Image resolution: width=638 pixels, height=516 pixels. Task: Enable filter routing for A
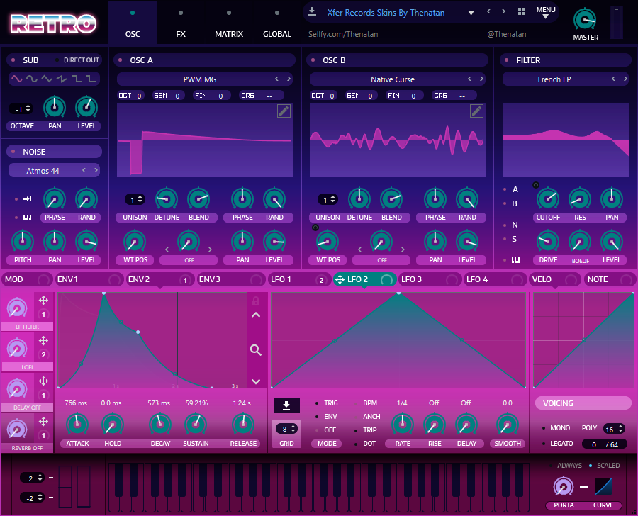505,189
